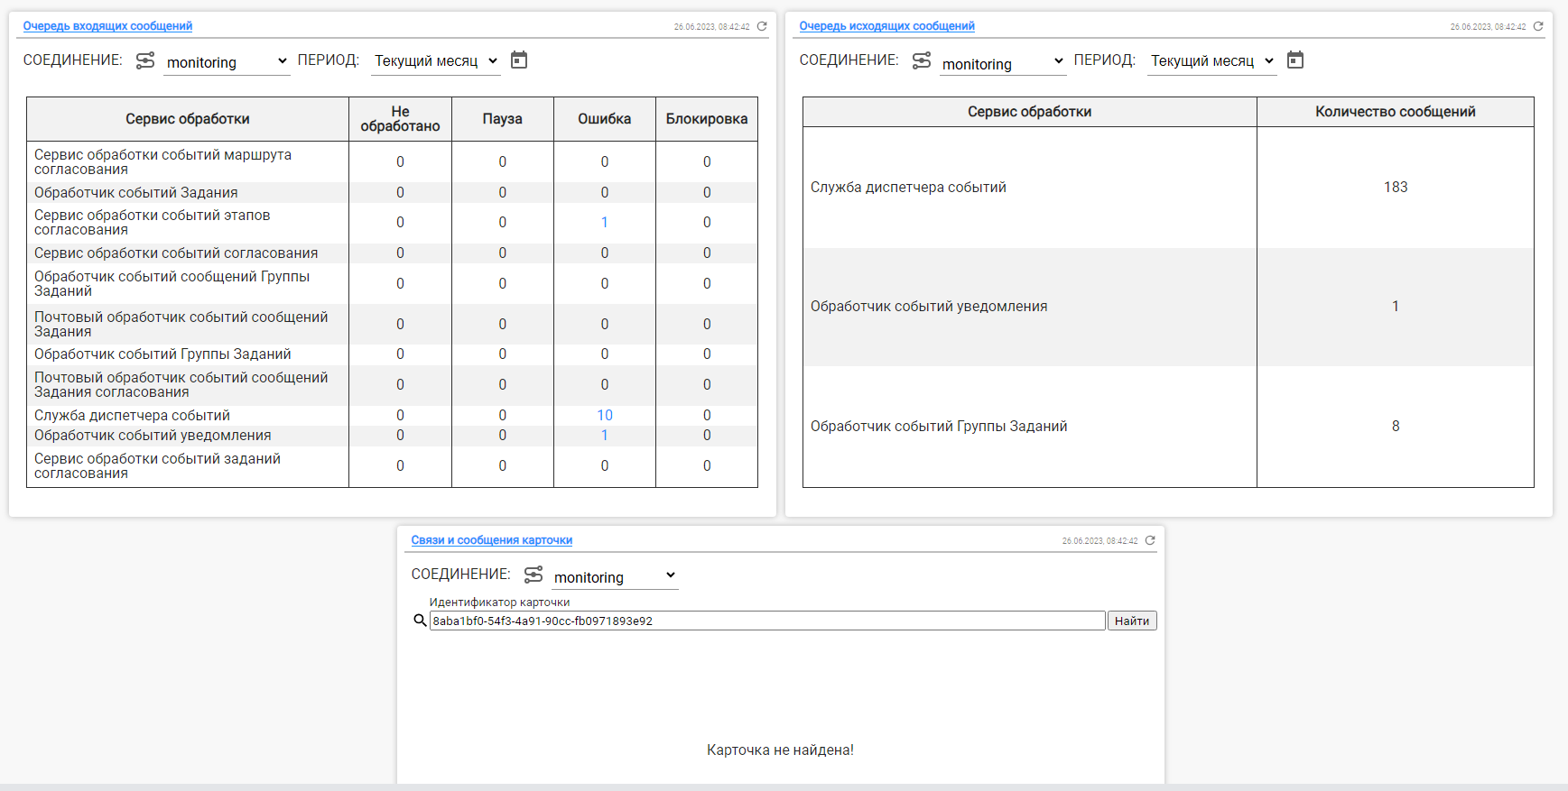Click the 'Ошибка' column header
The image size is (1568, 791).
tap(605, 119)
